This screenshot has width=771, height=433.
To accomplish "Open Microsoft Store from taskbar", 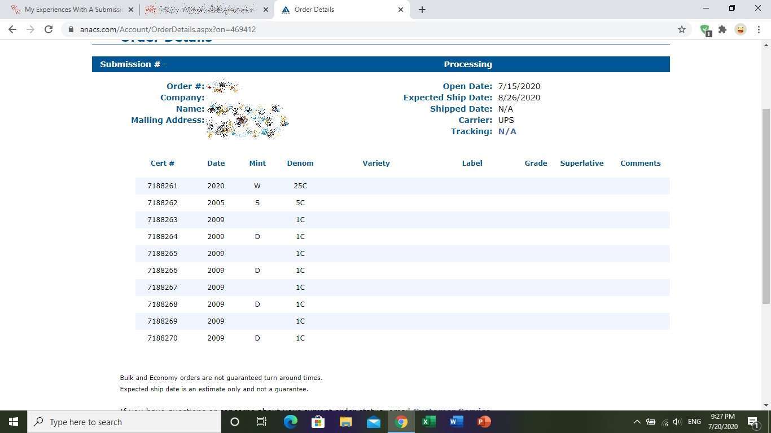I will (x=318, y=422).
